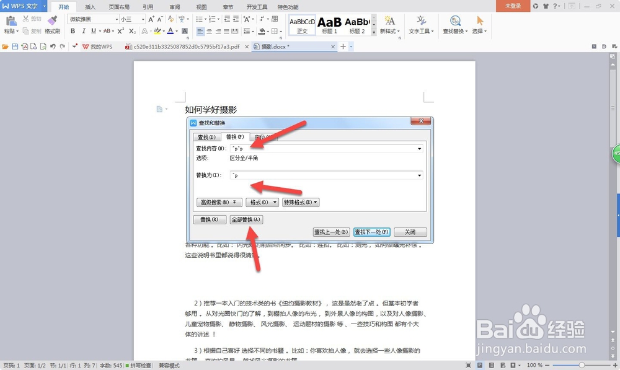620x370 pixels.
Task: Open the 插入 ribbon tab
Action: tap(91, 7)
